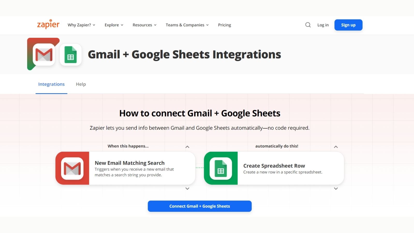414x233 pixels.
Task: Click the Sign up button
Action: [x=348, y=25]
